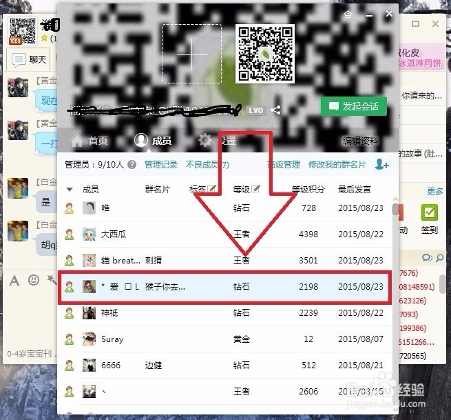Click the role icon in Suray row
Screen dimensions: 451x420
coord(69,339)
